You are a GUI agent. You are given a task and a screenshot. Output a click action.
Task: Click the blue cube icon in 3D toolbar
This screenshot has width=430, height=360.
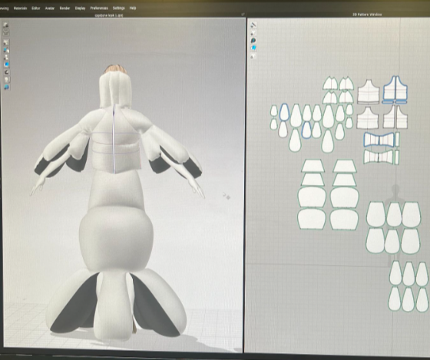(6, 64)
